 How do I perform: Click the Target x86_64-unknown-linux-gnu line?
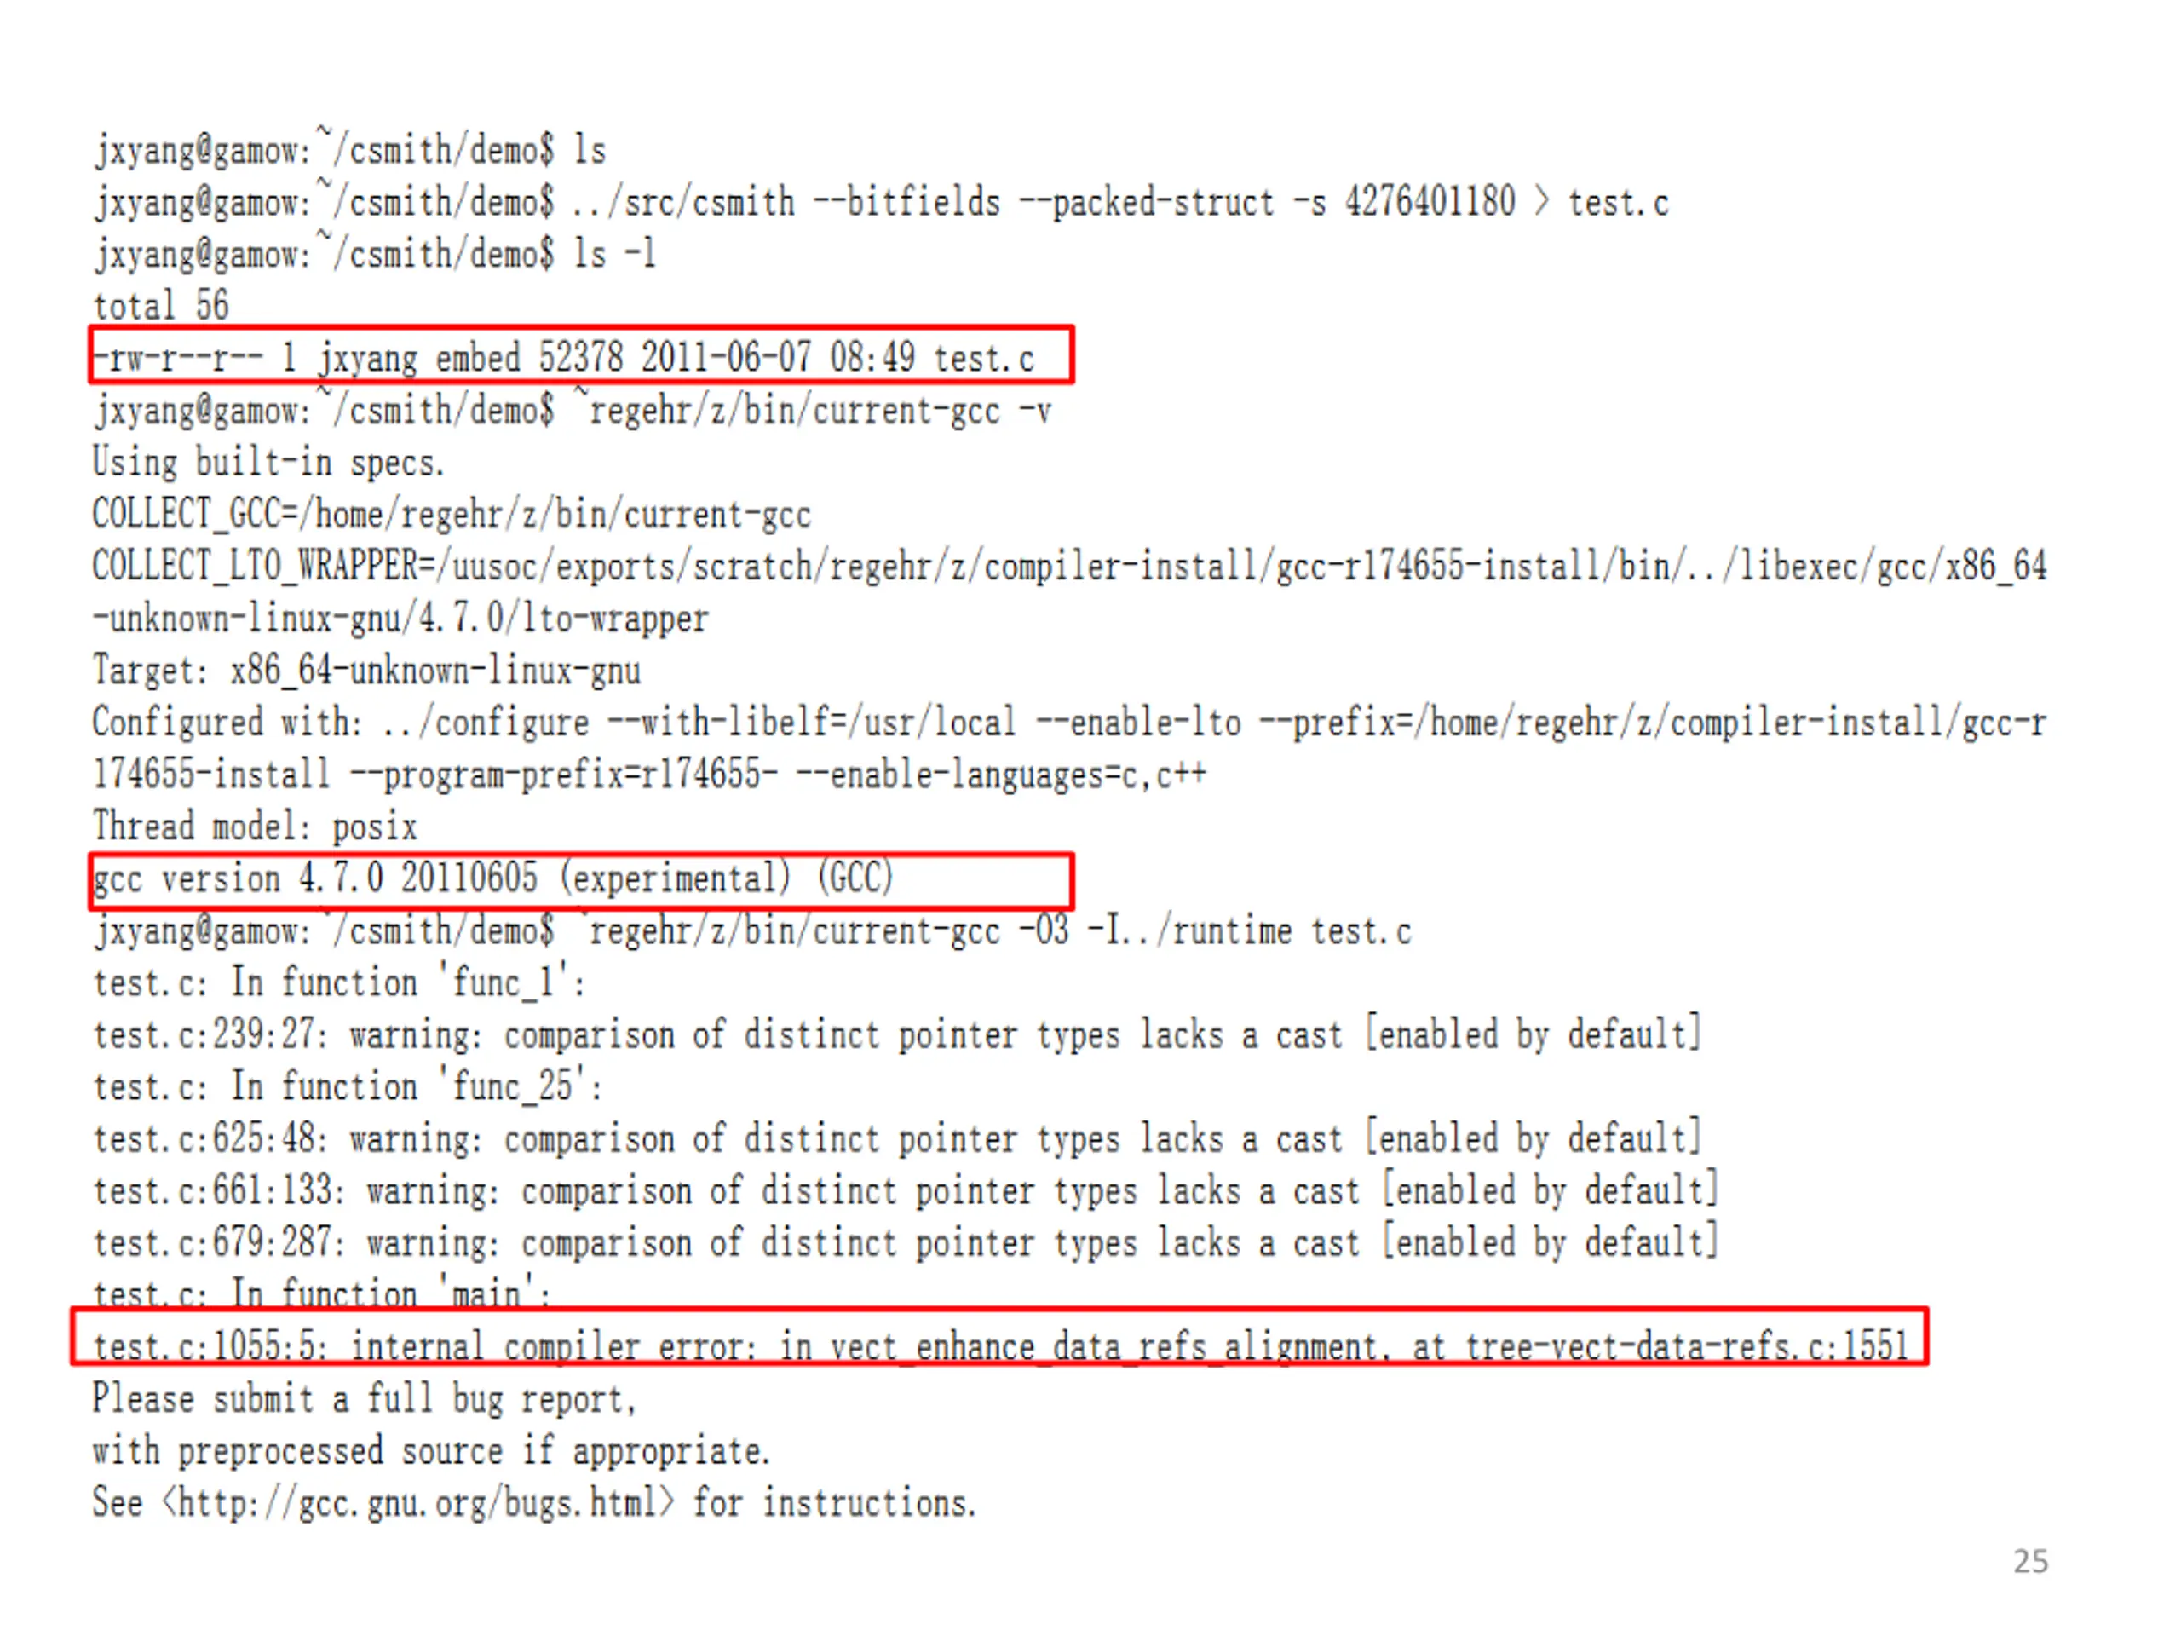click(367, 670)
